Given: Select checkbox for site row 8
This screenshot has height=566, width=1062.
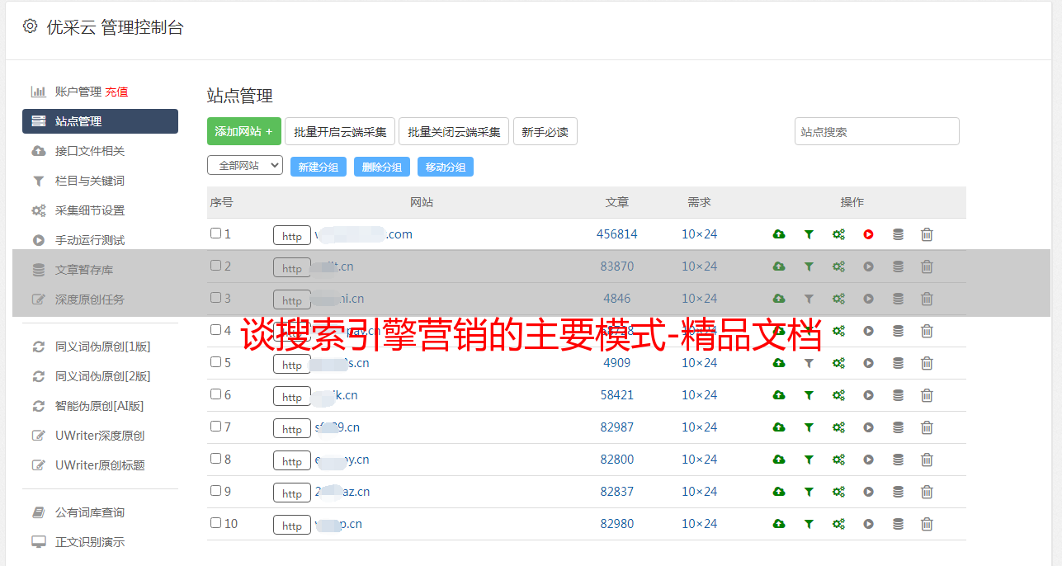Looking at the screenshot, I should 215,459.
